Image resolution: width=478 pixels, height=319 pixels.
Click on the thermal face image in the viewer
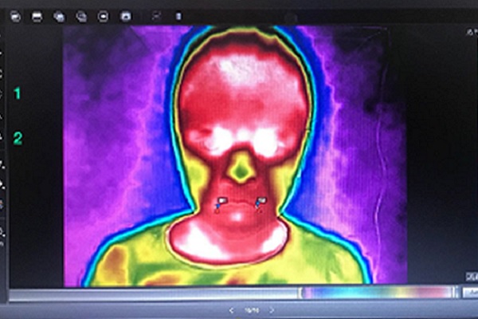pos(235,156)
